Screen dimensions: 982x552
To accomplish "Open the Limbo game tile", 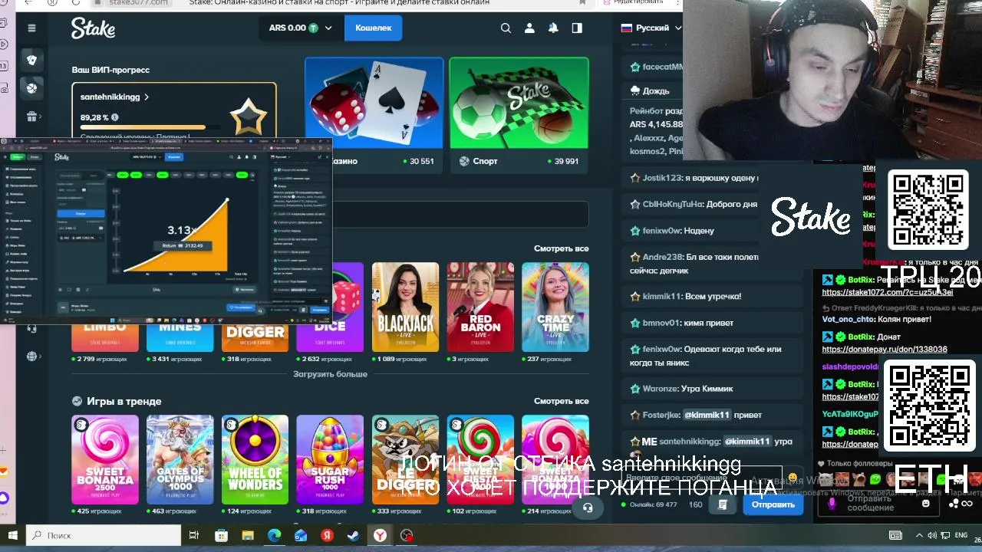I will coord(105,337).
